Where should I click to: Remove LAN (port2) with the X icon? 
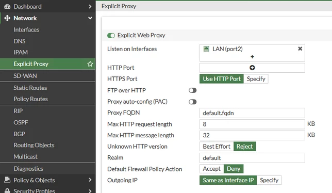(300, 49)
